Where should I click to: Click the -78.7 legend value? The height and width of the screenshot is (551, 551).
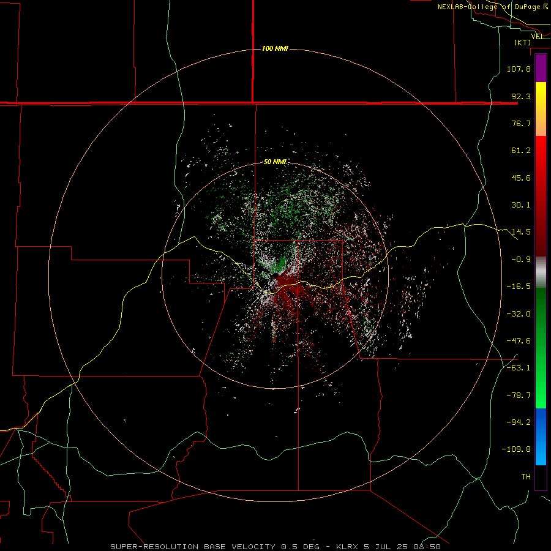point(519,395)
